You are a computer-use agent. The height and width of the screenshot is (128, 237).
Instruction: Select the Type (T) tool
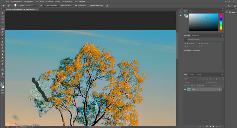coord(3,64)
